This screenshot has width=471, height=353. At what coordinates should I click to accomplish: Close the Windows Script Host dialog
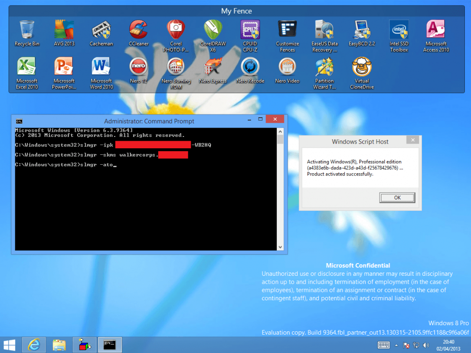click(x=413, y=140)
